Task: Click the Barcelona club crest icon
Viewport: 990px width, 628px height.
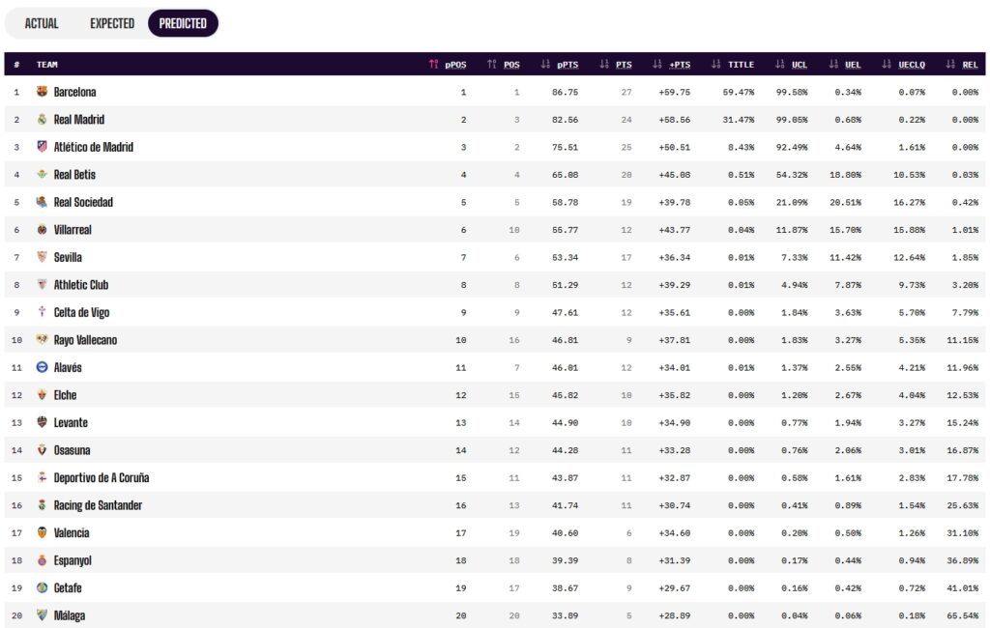Action: (x=42, y=92)
